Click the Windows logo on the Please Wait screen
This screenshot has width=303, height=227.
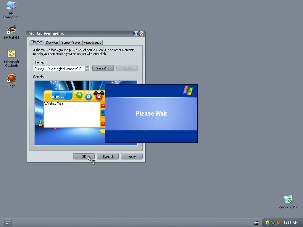pos(188,90)
